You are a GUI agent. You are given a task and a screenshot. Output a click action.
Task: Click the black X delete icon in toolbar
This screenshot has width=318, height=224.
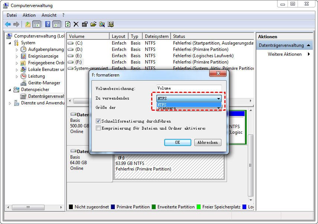[x=76, y=24]
